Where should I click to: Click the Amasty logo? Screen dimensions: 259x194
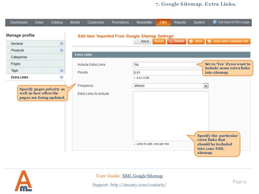(23, 181)
